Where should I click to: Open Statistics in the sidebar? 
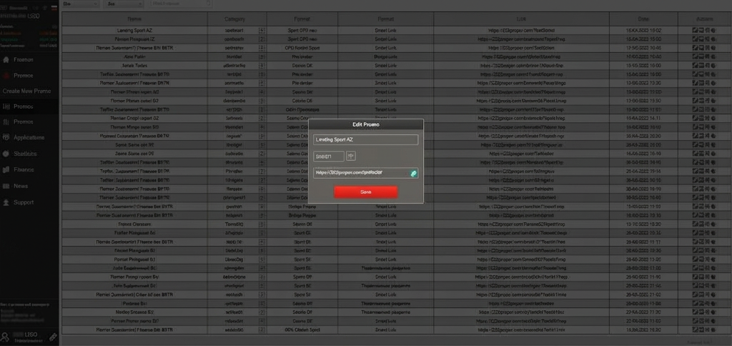click(x=25, y=154)
